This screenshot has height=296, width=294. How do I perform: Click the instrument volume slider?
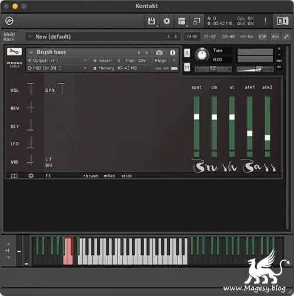[255, 69]
